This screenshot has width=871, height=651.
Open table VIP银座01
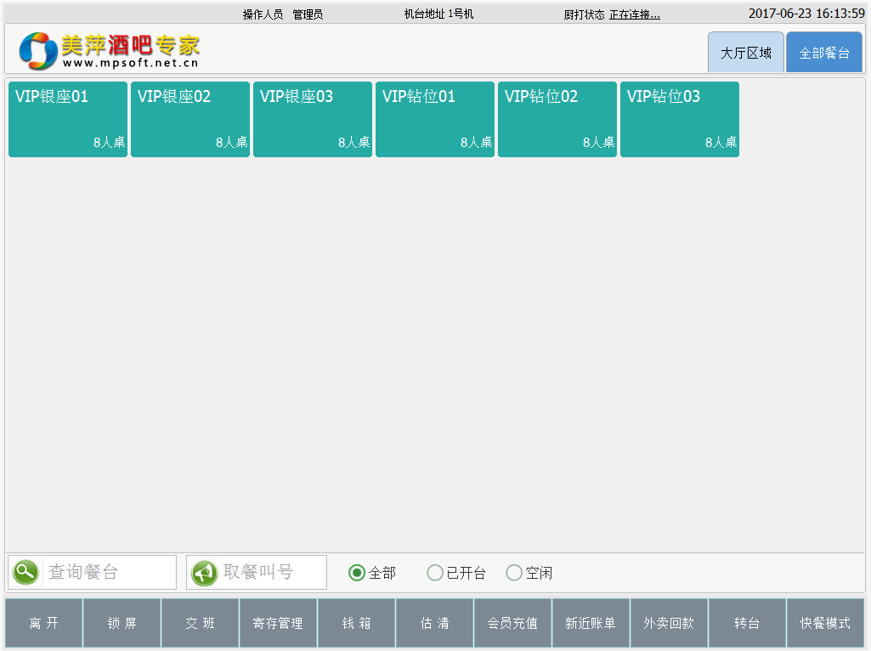(x=68, y=119)
